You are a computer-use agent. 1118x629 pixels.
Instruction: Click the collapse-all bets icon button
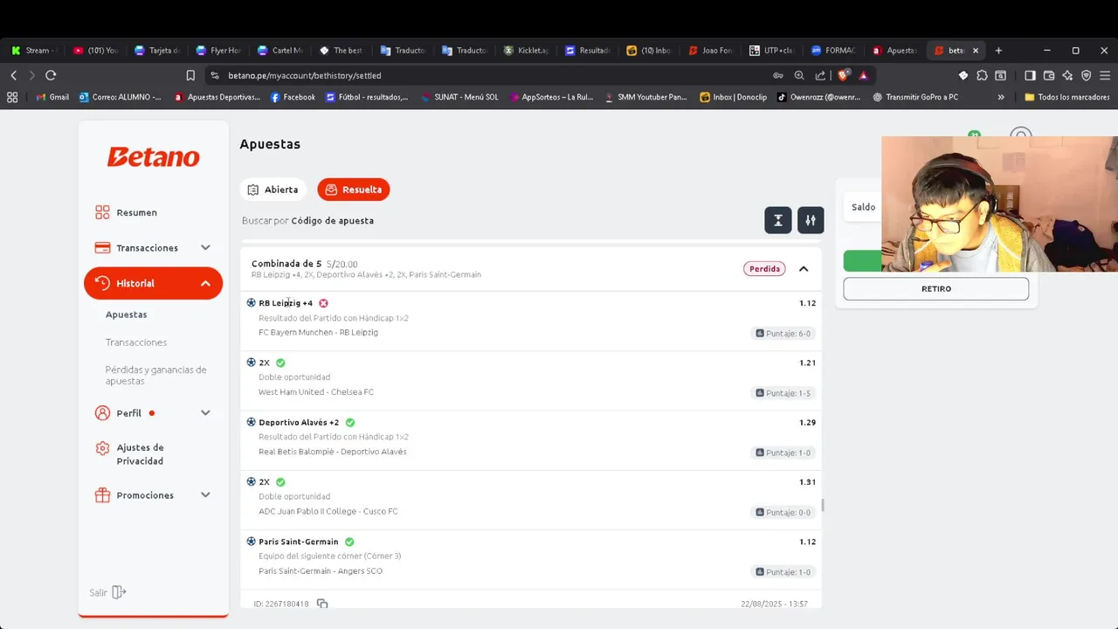(x=777, y=220)
